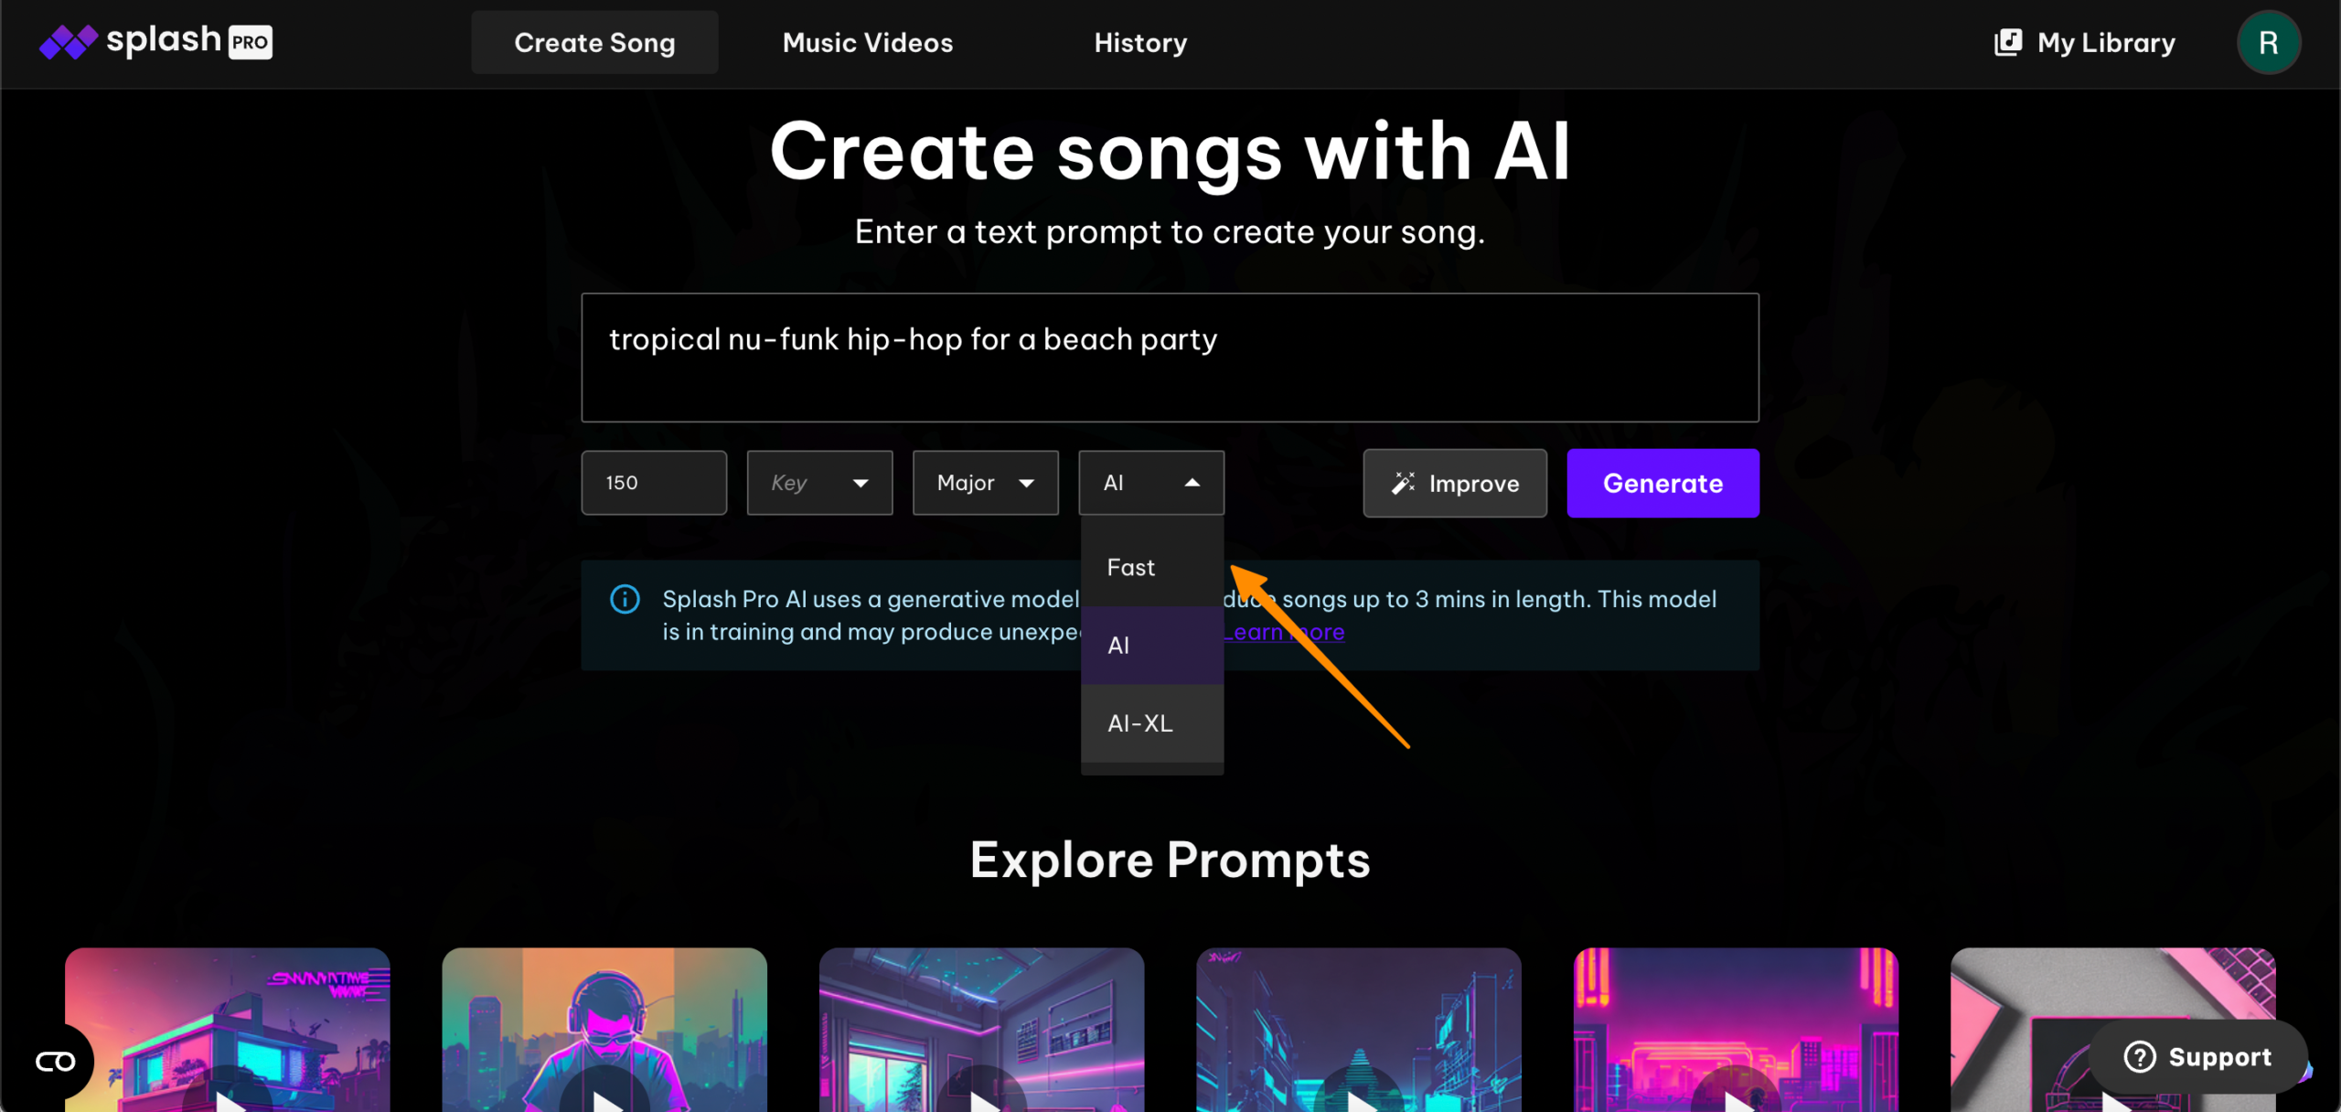2341x1112 pixels.
Task: Select the AI option in the list
Action: pyautogui.click(x=1119, y=646)
